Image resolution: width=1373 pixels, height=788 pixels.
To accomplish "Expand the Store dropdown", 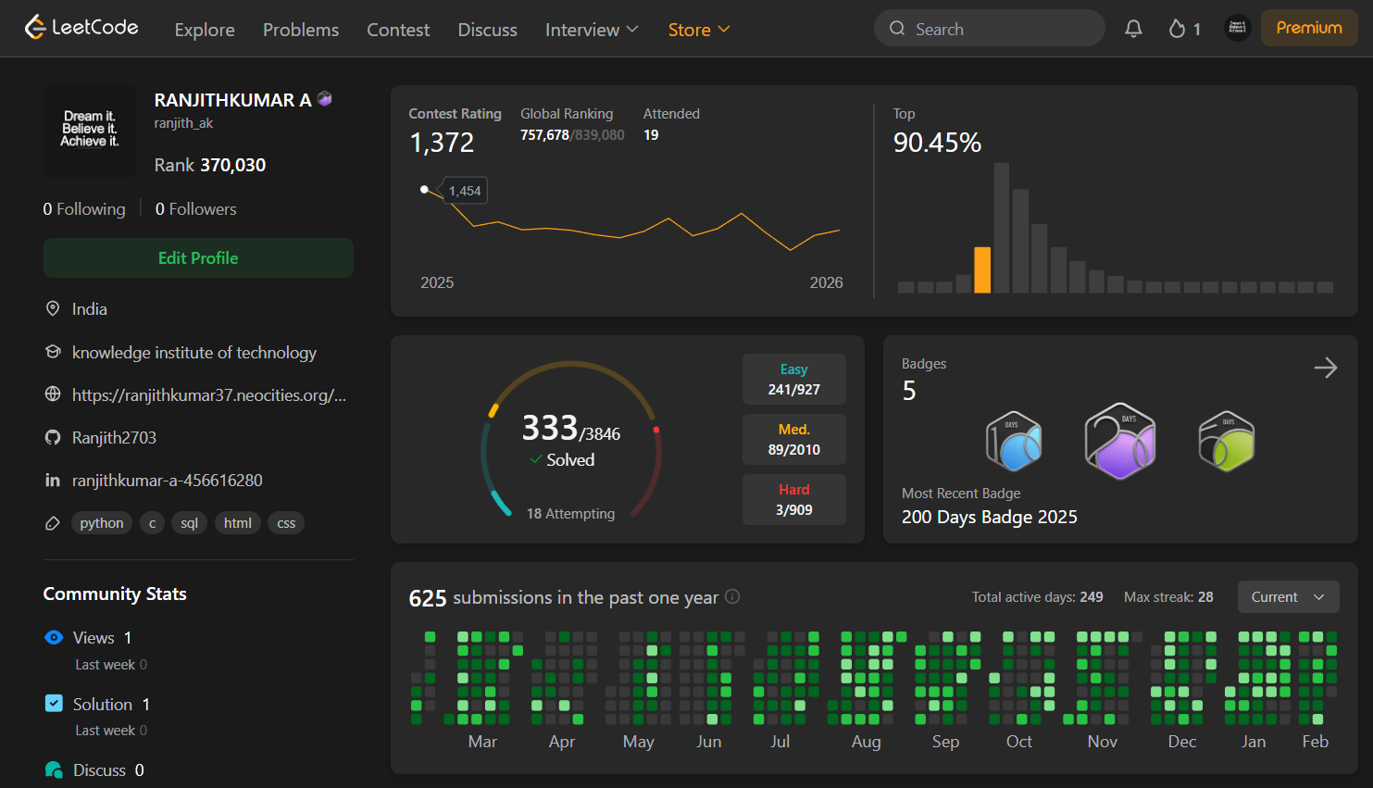I will point(699,29).
